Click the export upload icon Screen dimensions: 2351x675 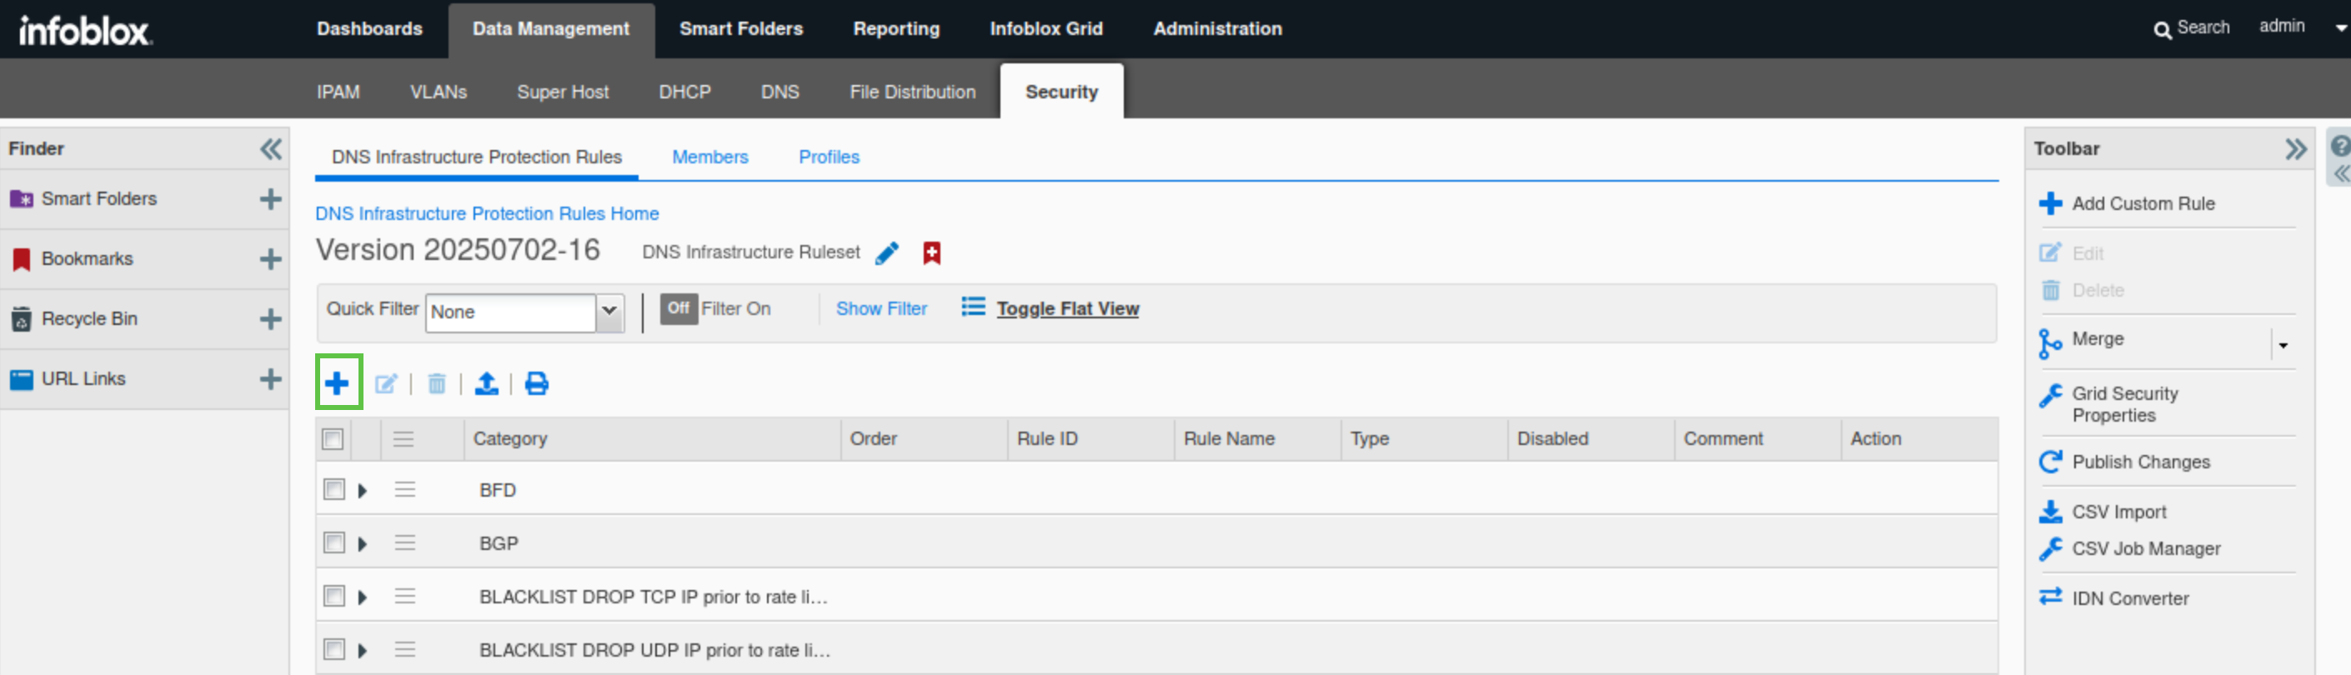(486, 384)
